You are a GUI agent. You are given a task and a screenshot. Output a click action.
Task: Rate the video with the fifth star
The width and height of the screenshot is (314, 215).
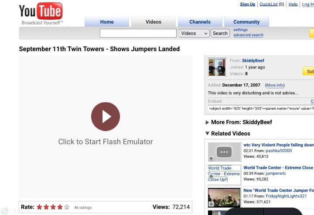pos(67,207)
